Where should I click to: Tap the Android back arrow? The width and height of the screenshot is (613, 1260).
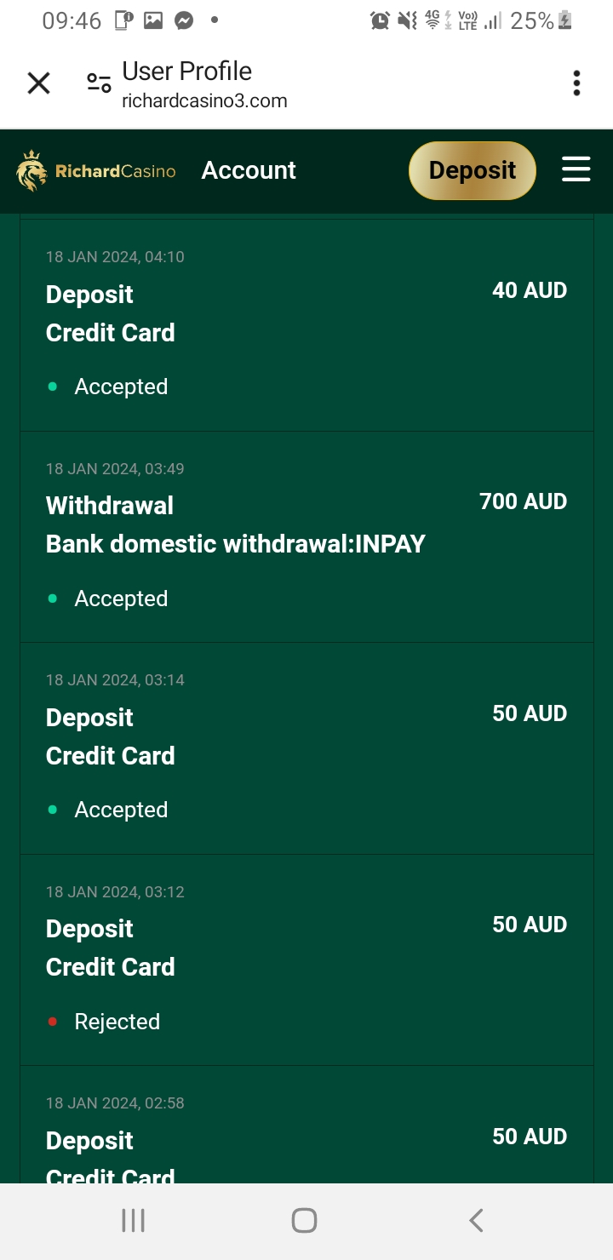click(x=477, y=1221)
